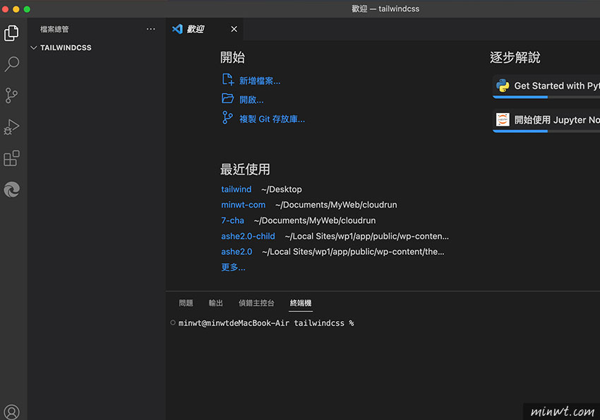
Task: Click the VS Code logo on welcome tab
Action: click(177, 29)
